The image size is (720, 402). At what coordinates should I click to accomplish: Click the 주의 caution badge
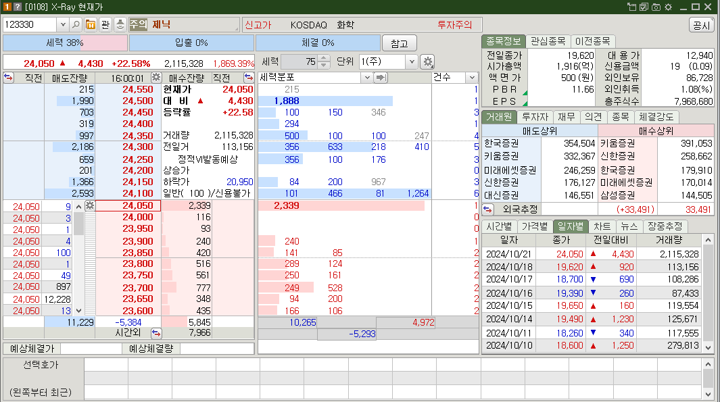coord(138,24)
